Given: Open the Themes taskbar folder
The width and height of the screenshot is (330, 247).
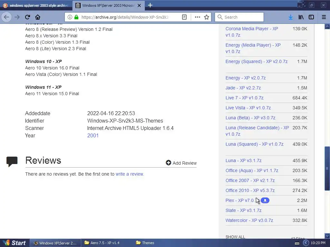Looking at the screenshot, I should coord(145,243).
